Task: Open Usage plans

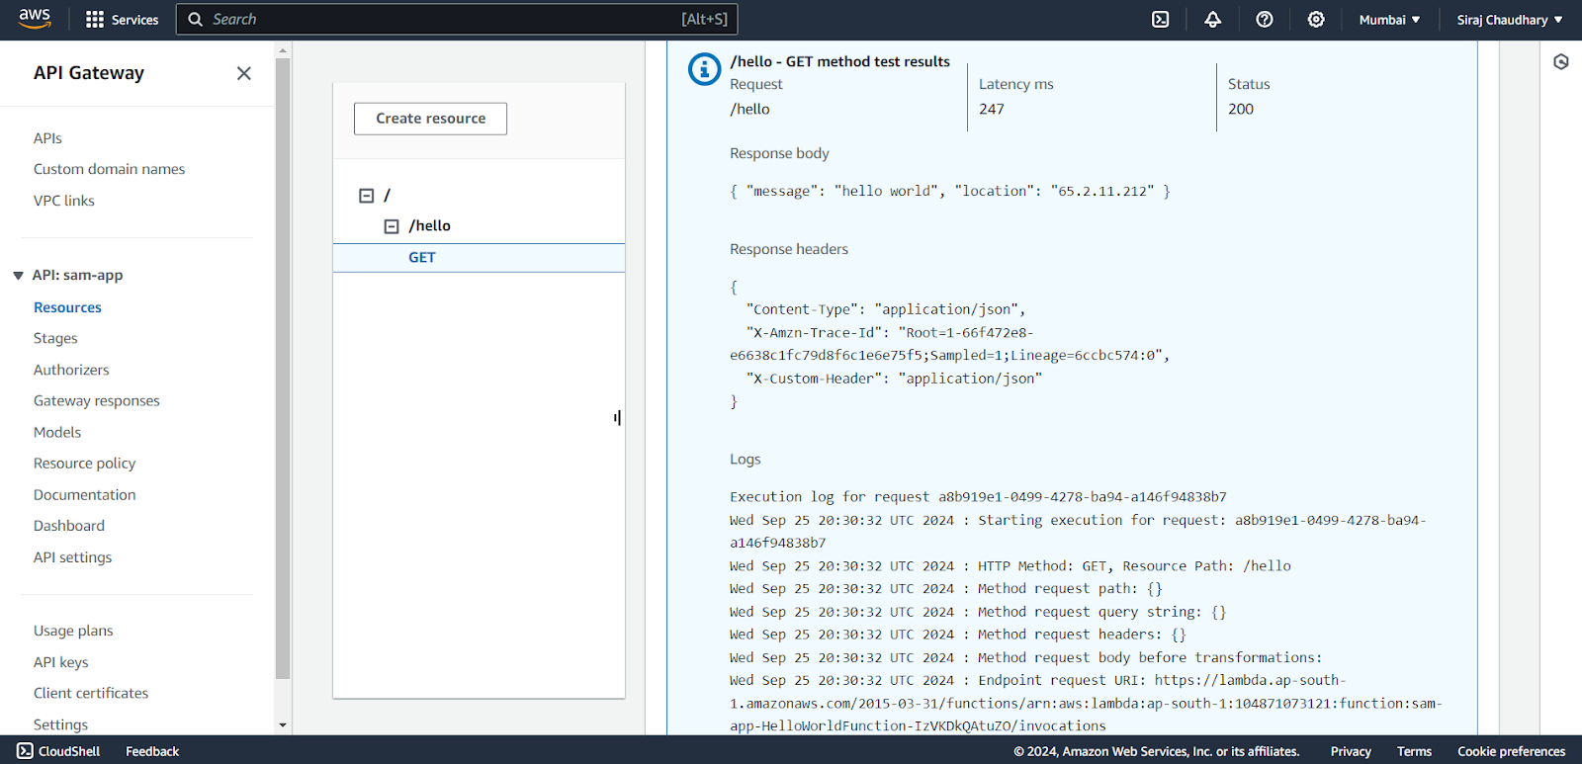Action: tap(73, 631)
